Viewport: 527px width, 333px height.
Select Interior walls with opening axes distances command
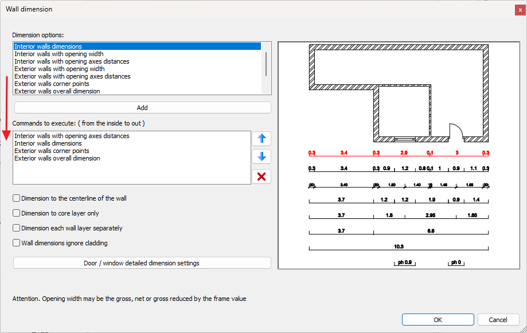click(72, 136)
